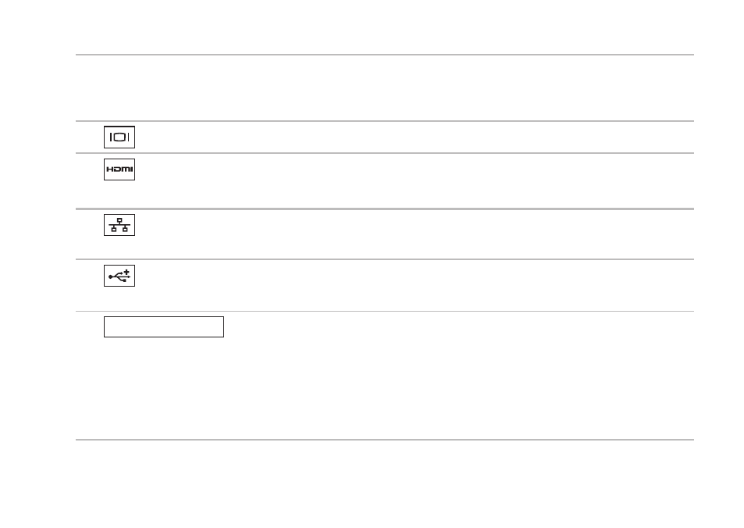Click the topmost connector icon in list
744x528 pixels.
(x=119, y=137)
